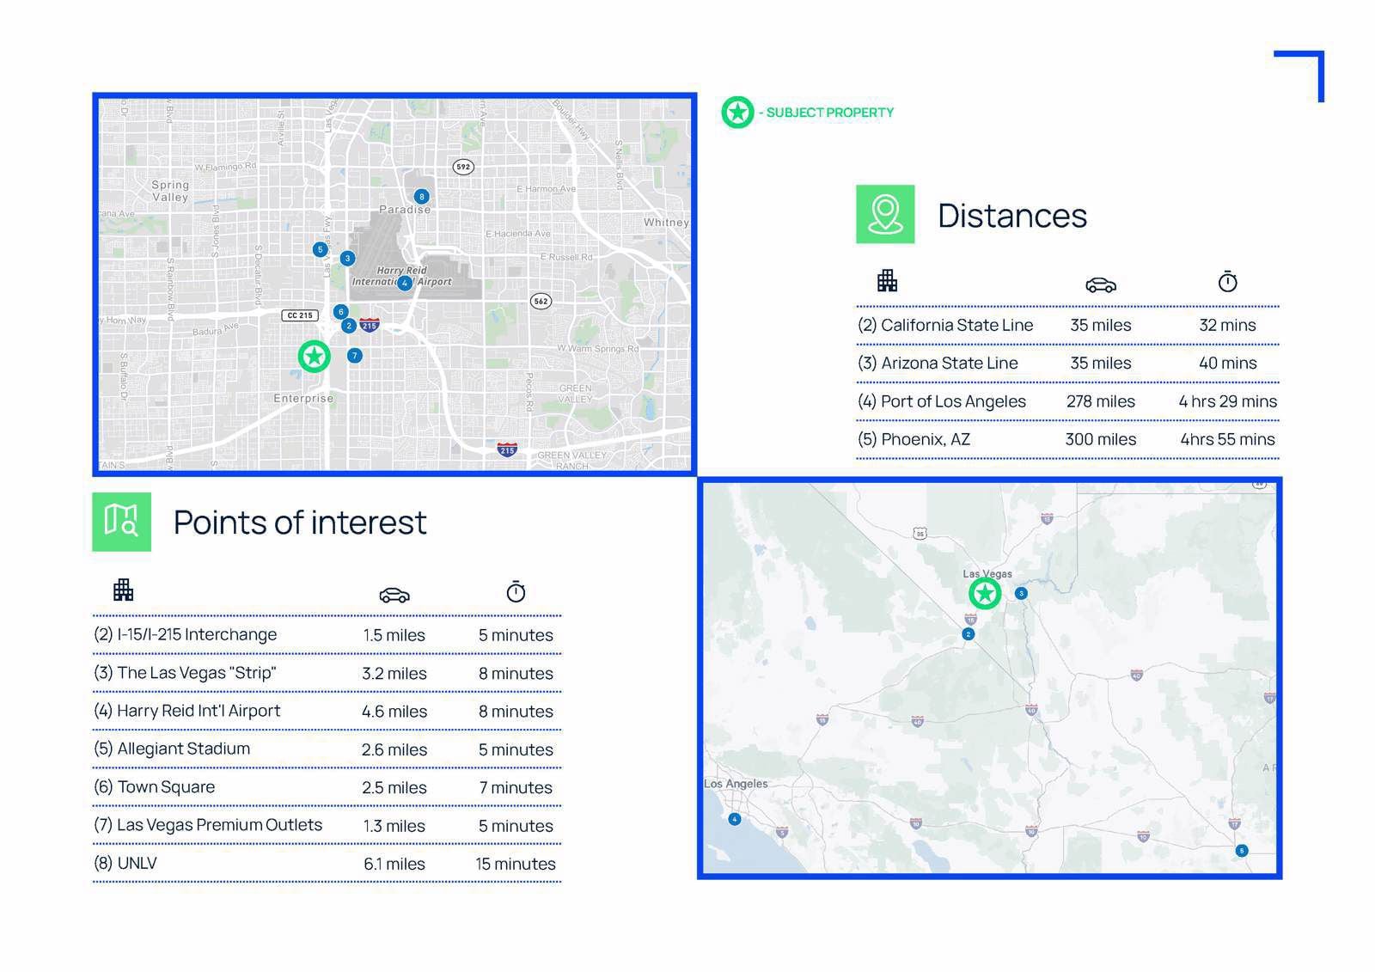Click the green Points of interest map icon
Image resolution: width=1375 pixels, height=972 pixels.
tap(121, 522)
